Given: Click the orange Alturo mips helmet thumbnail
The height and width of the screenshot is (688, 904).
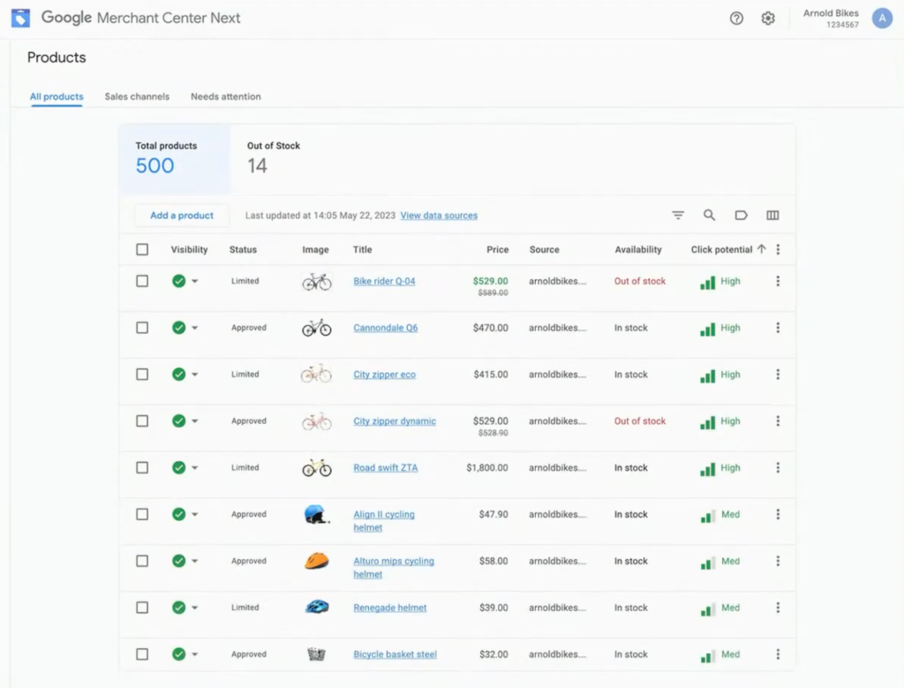Looking at the screenshot, I should pyautogui.click(x=317, y=561).
